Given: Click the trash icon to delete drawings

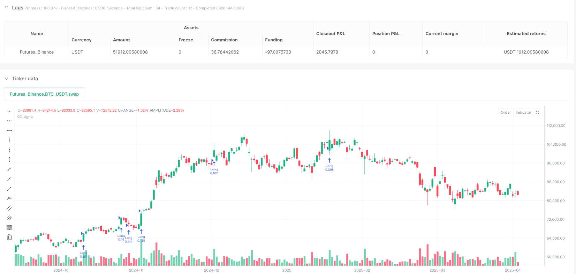Looking at the screenshot, I should 9,237.
